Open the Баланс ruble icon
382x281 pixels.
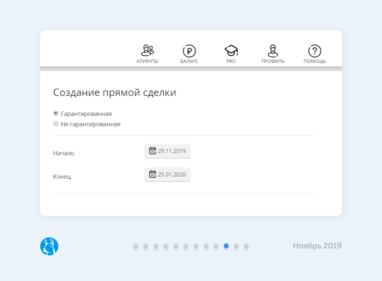(x=189, y=51)
